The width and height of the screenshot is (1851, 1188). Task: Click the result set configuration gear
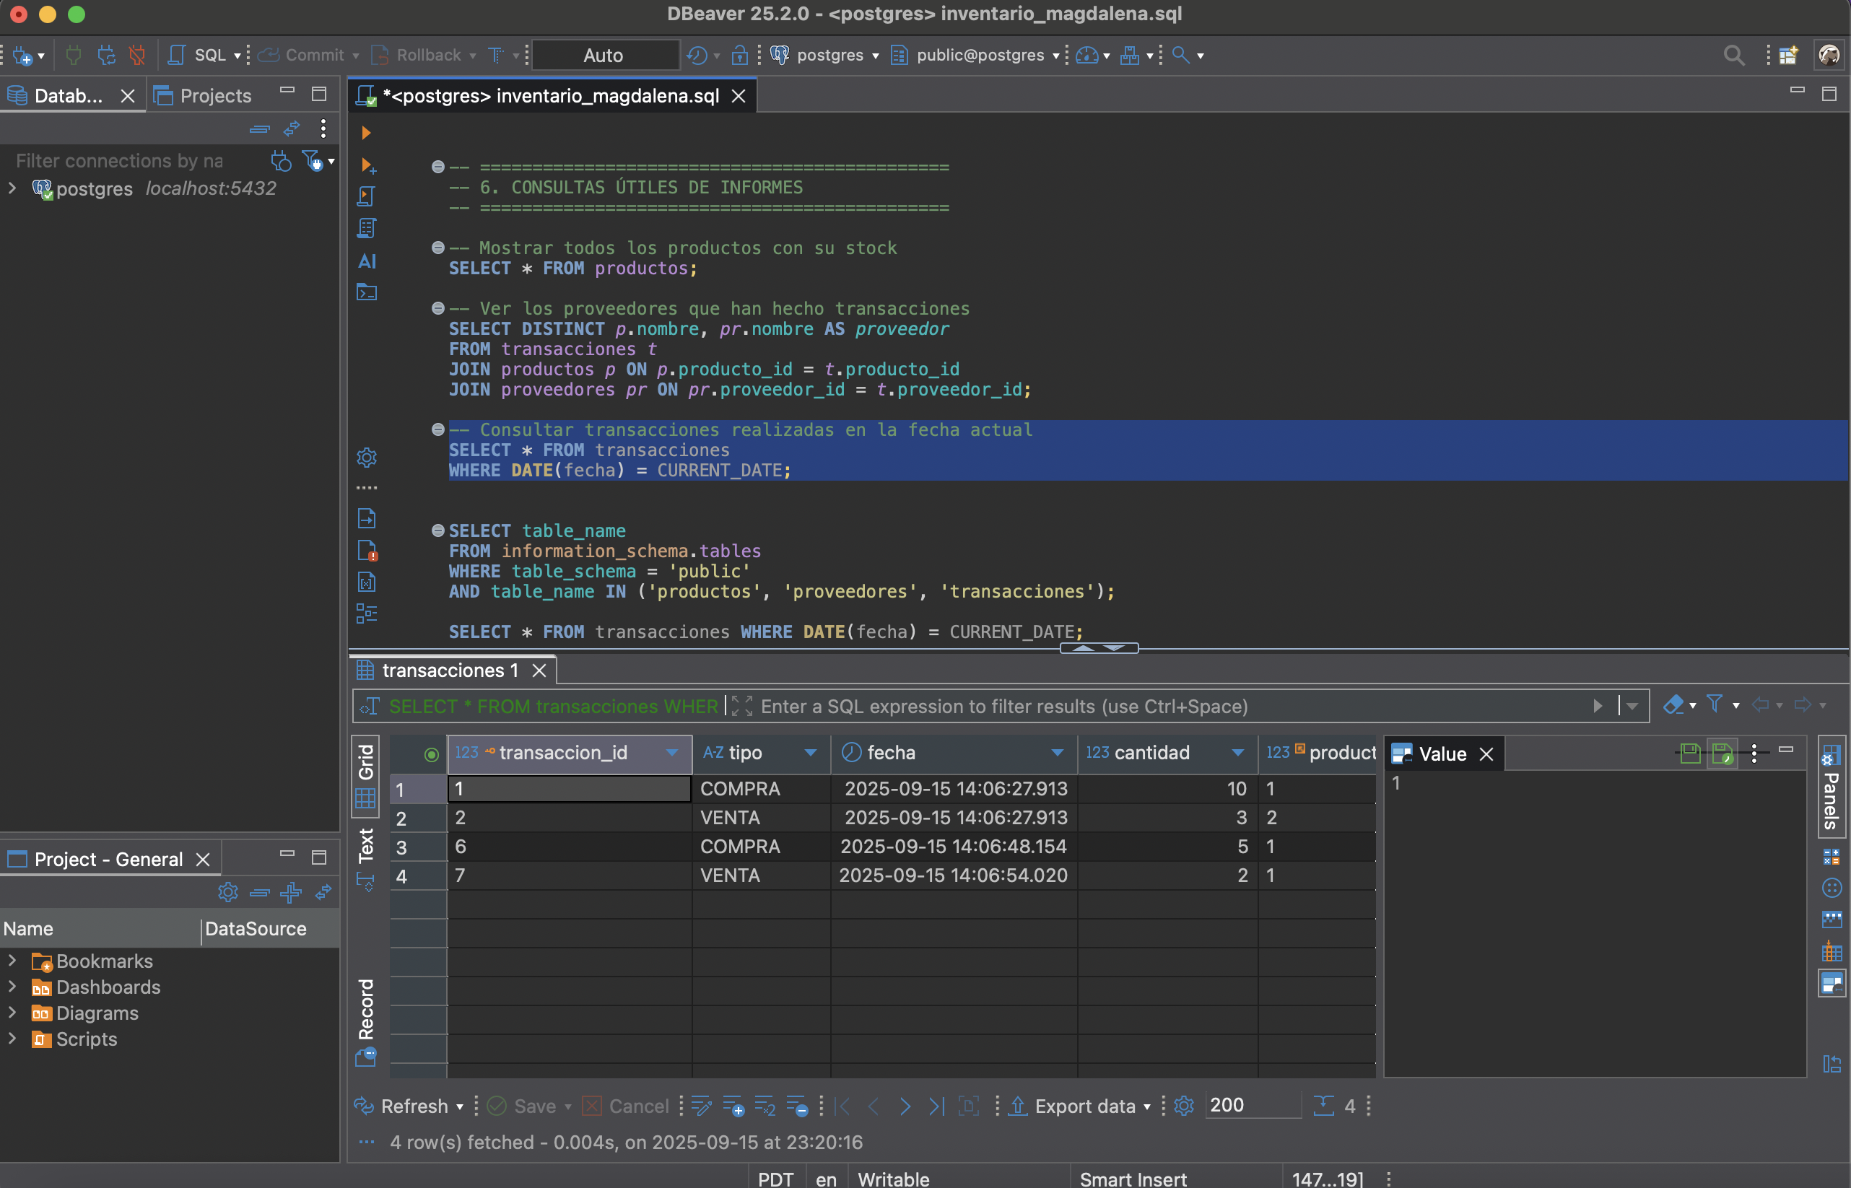pyautogui.click(x=1184, y=1106)
